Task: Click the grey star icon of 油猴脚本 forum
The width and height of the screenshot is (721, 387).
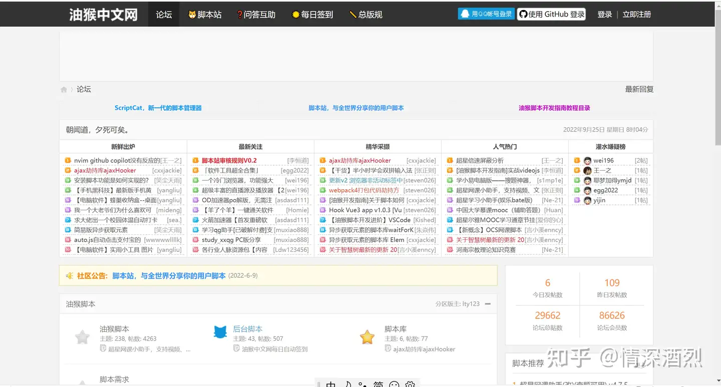Action: pyautogui.click(x=82, y=337)
